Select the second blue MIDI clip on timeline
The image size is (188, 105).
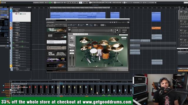(x=115, y=15)
